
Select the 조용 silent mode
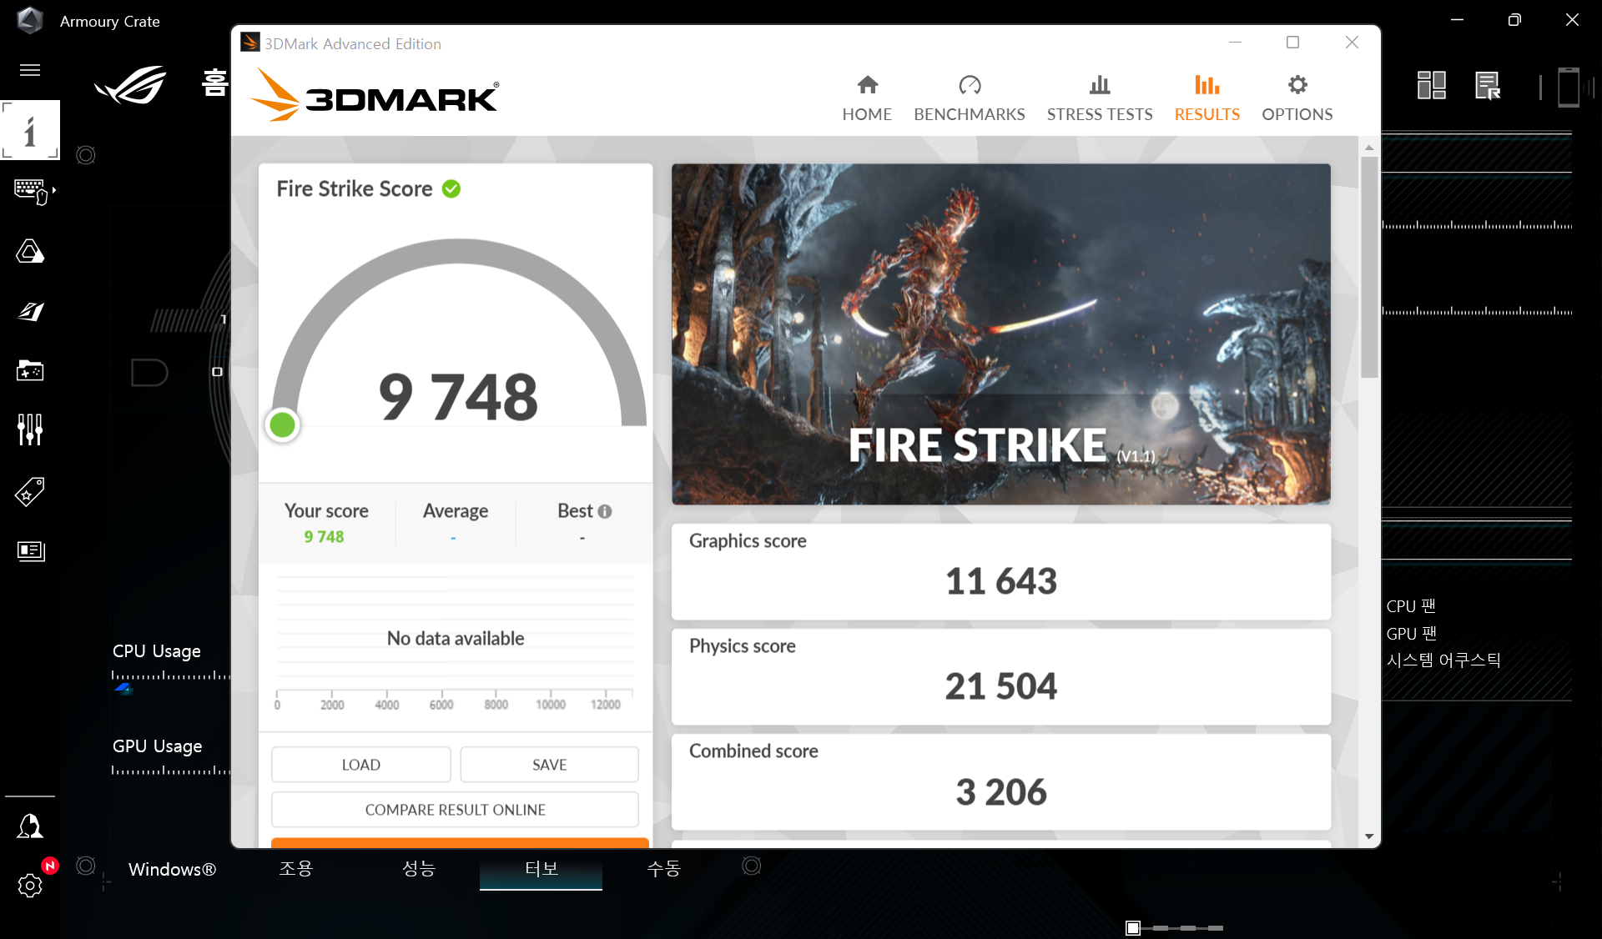295,869
